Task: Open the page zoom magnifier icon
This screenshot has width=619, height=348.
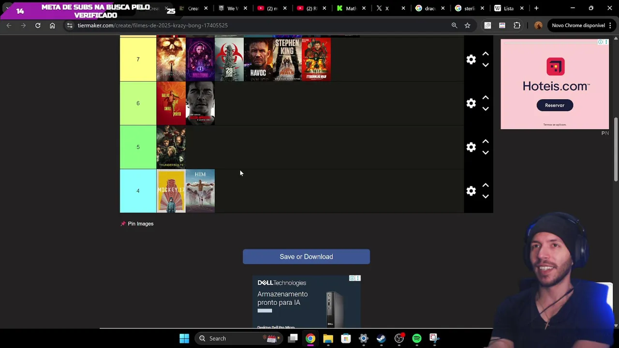Action: click(x=454, y=25)
